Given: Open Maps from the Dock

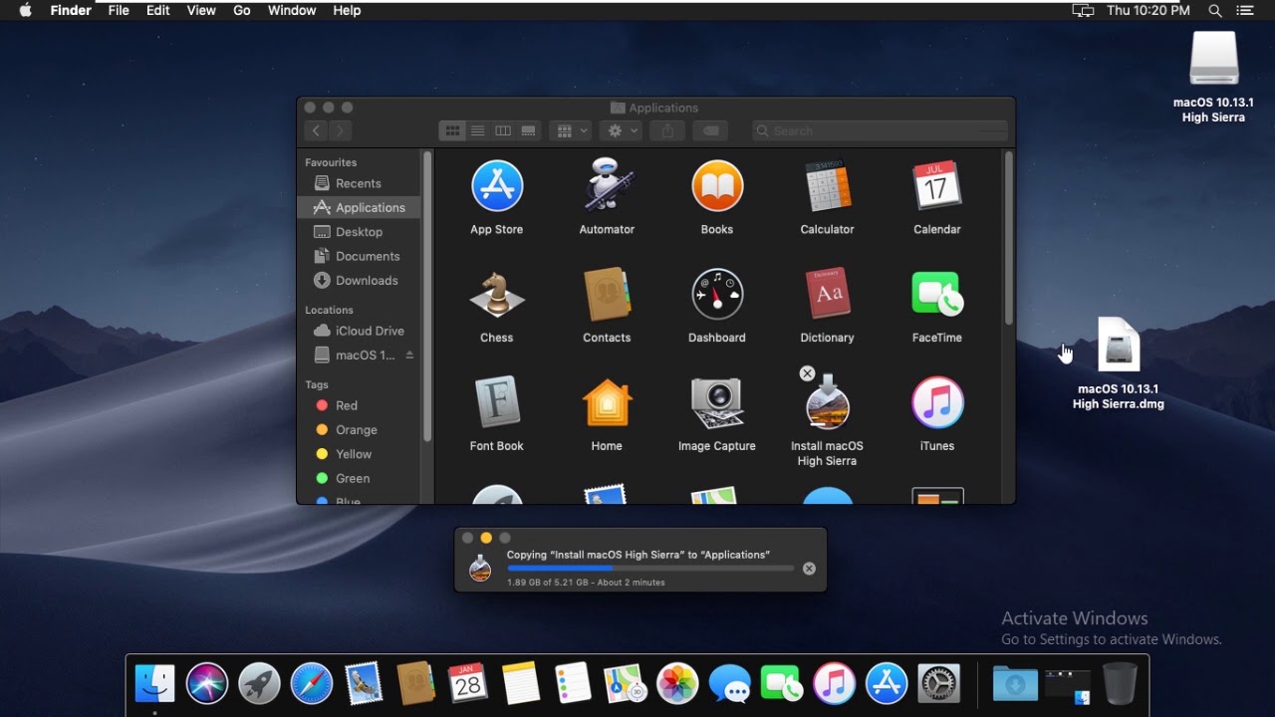Looking at the screenshot, I should click(x=626, y=683).
